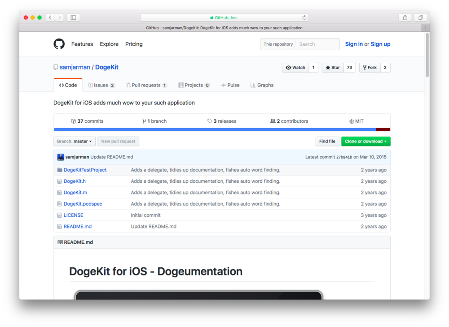Image resolution: width=449 pixels, height=327 pixels.
Task: Open Pricing in the top navigation
Action: coord(134,44)
